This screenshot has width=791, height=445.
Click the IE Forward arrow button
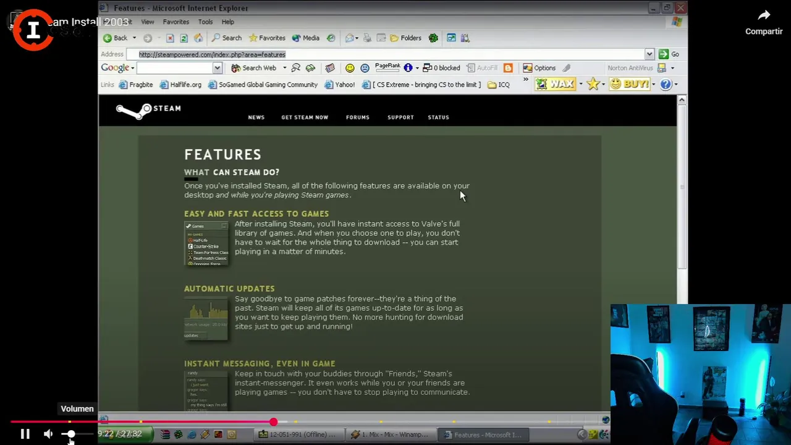tap(148, 38)
